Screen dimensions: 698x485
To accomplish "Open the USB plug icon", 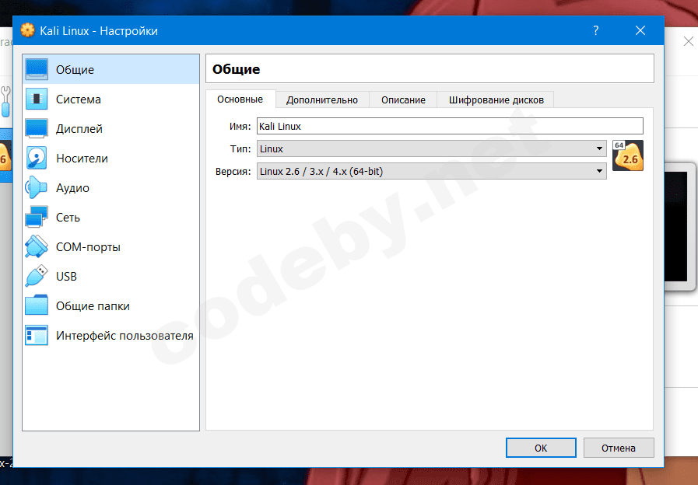I will pos(37,276).
